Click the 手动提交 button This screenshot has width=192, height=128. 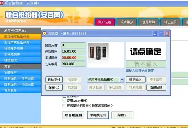(115, 87)
